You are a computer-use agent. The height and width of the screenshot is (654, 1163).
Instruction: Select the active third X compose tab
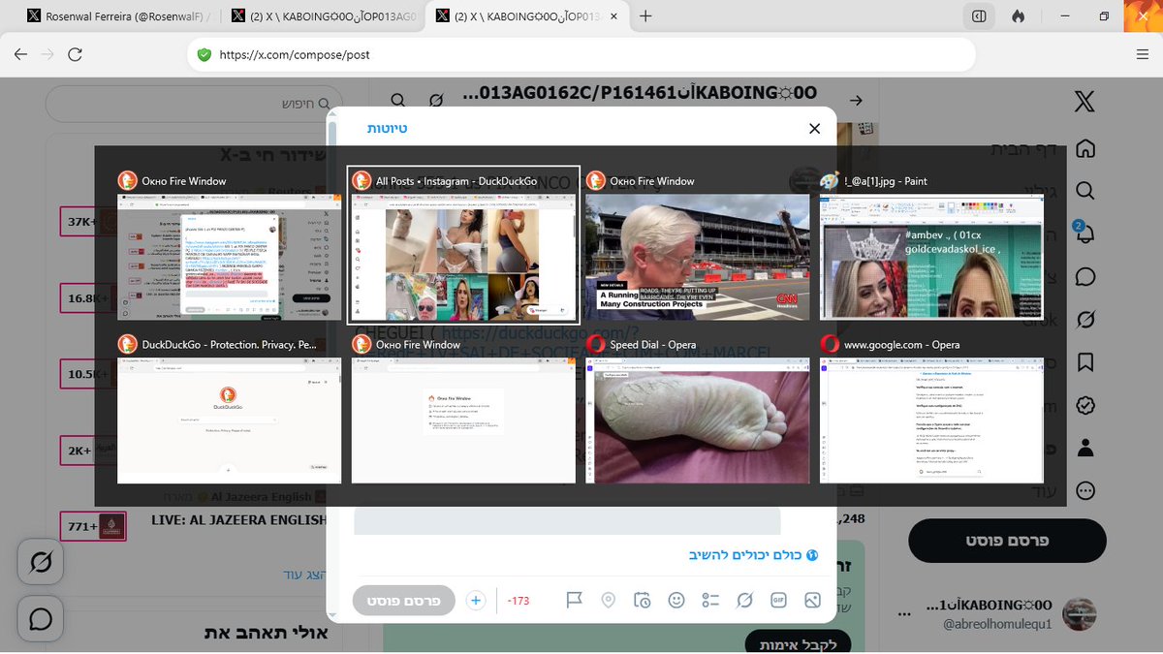(x=527, y=16)
